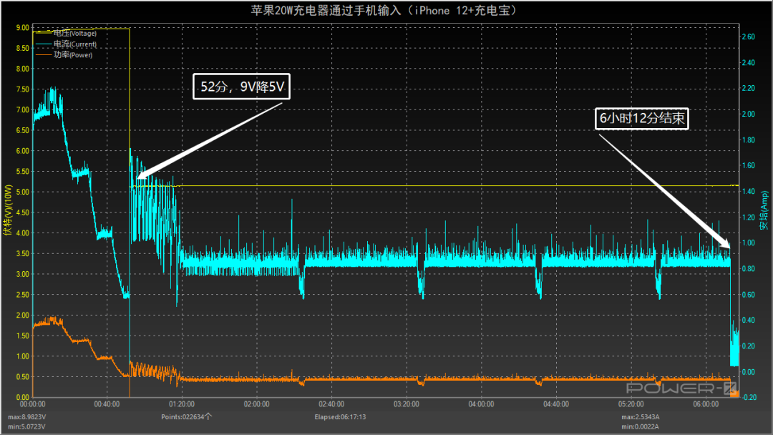Click the 00:40:00 time axis label
This screenshot has height=435, width=773.
click(x=107, y=404)
